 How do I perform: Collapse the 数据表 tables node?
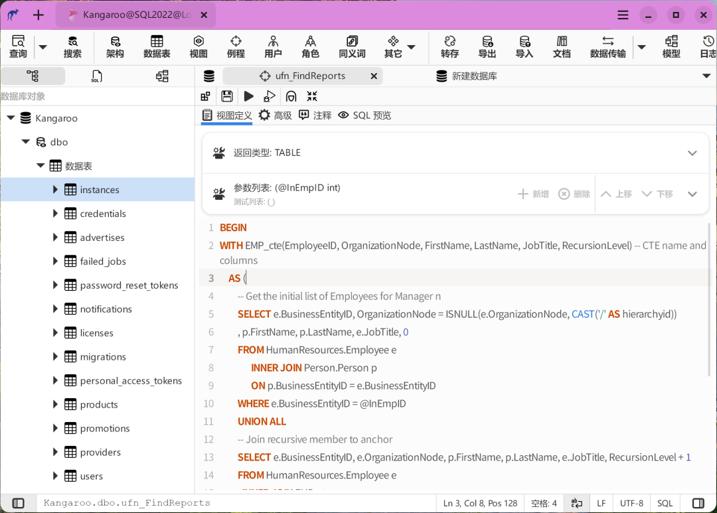click(40, 165)
